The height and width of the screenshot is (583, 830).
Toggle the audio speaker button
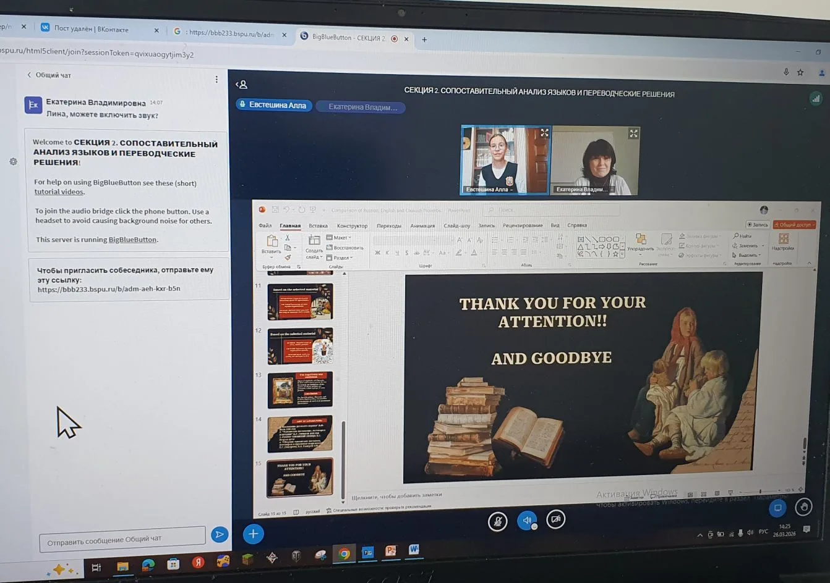(x=526, y=521)
